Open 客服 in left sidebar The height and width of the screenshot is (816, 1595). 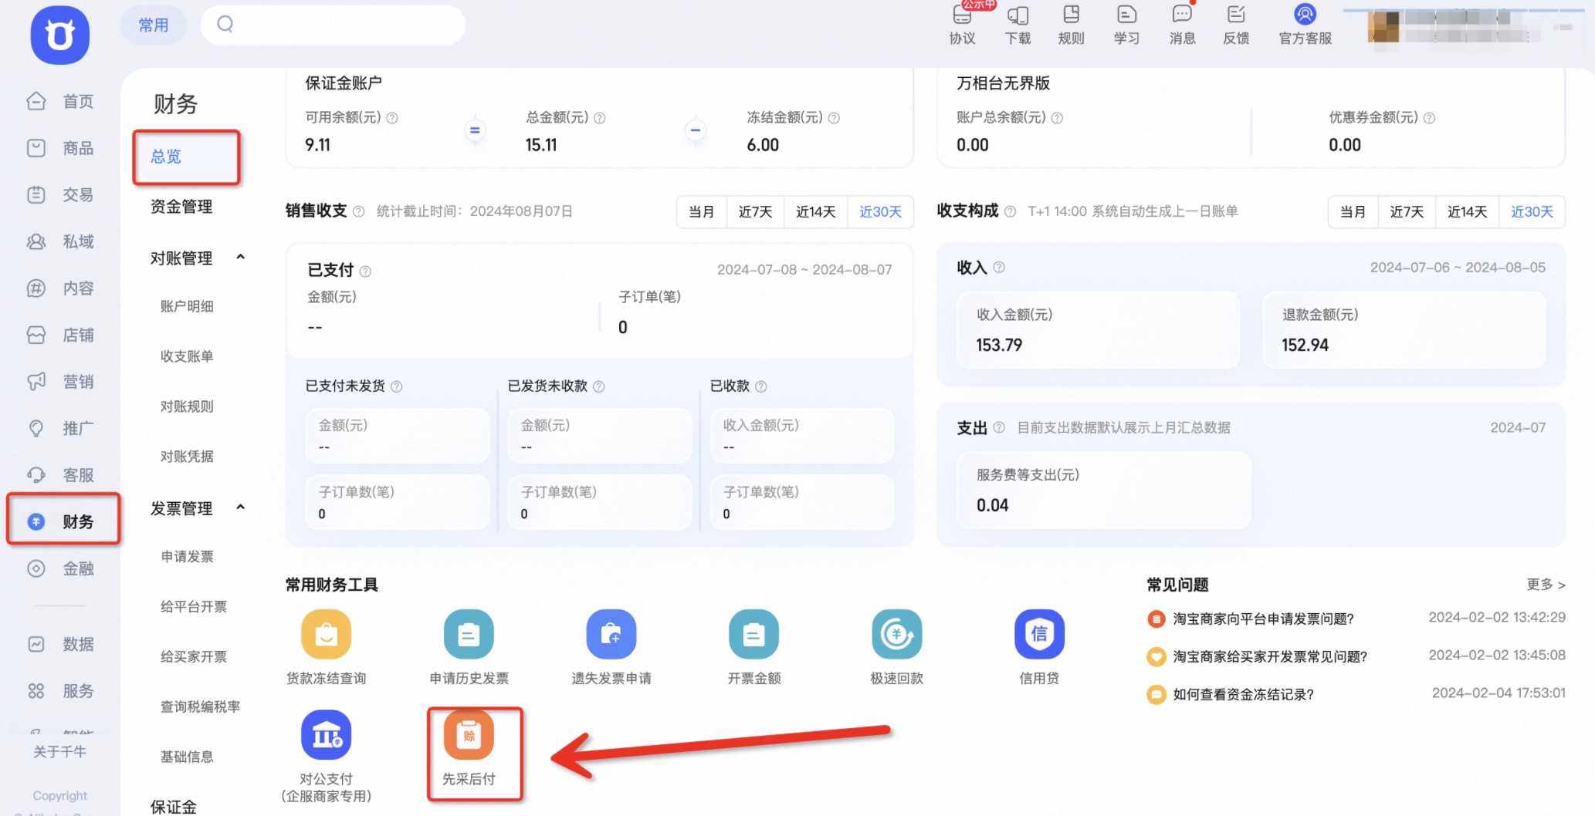coord(60,475)
